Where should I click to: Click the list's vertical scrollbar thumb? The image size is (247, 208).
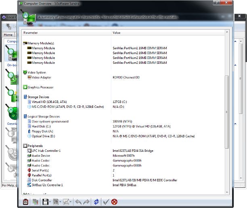pyautogui.click(x=227, y=112)
